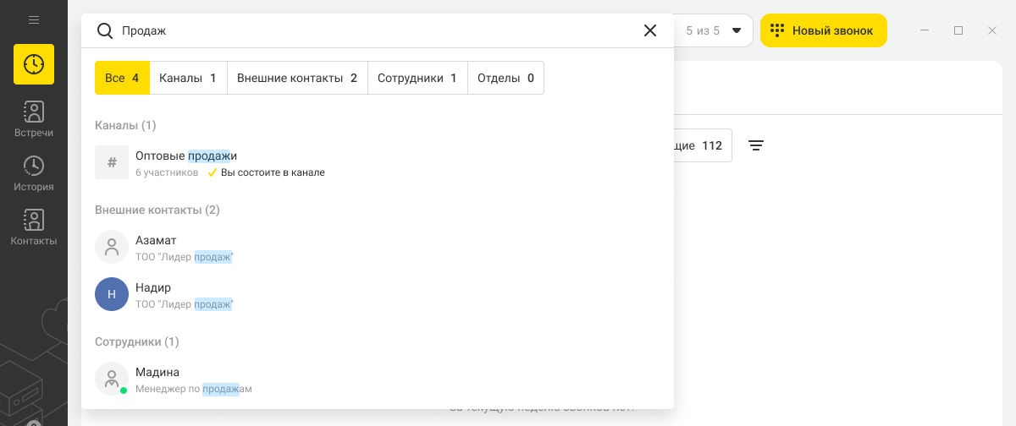Click the hash channel icon for Оптовые продажи
1016x426 pixels.
pos(112,162)
